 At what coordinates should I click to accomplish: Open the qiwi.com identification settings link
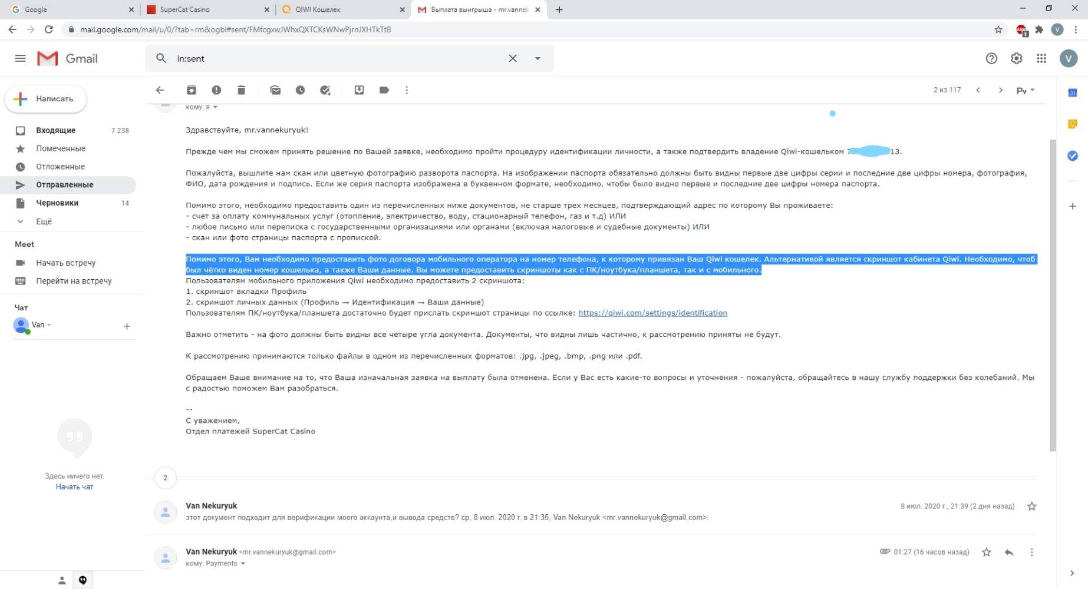[x=652, y=313]
